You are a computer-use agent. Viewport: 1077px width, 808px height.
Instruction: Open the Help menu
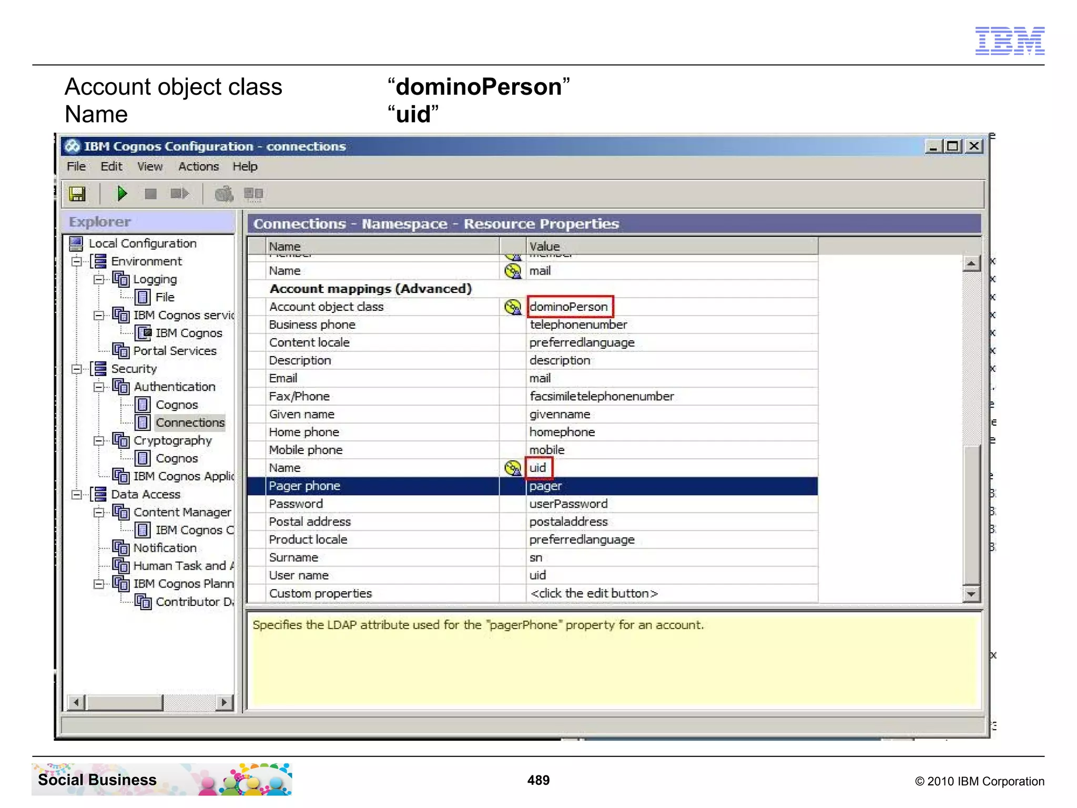[x=245, y=166]
